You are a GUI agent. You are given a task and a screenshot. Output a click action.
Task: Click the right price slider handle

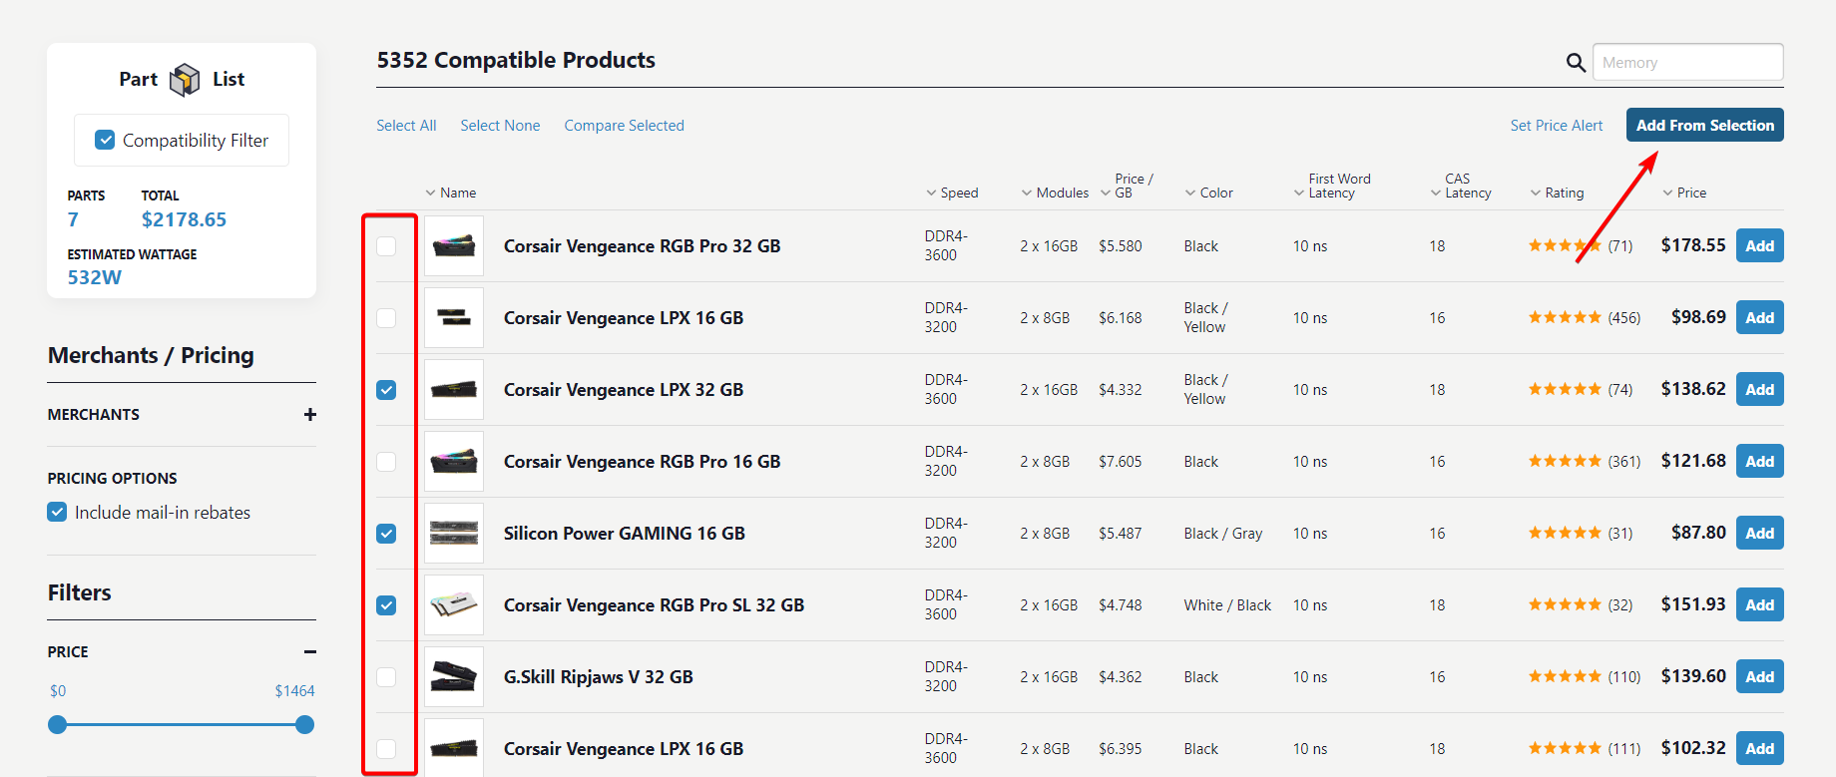pos(304,725)
